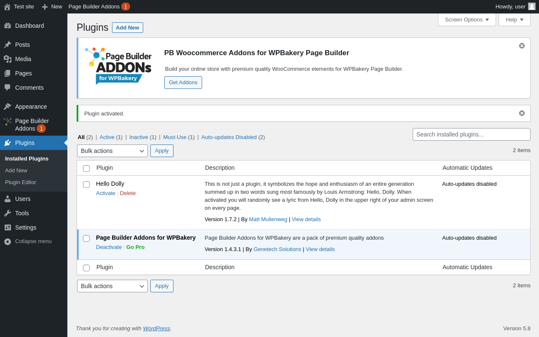Open the Users person icon

point(8,199)
